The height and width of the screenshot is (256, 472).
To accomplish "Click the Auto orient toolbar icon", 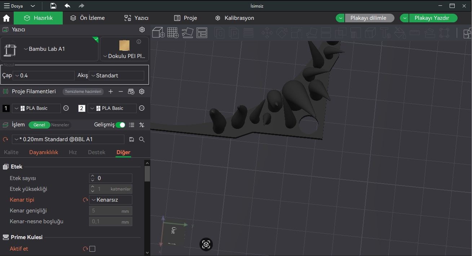I will tap(187, 32).
